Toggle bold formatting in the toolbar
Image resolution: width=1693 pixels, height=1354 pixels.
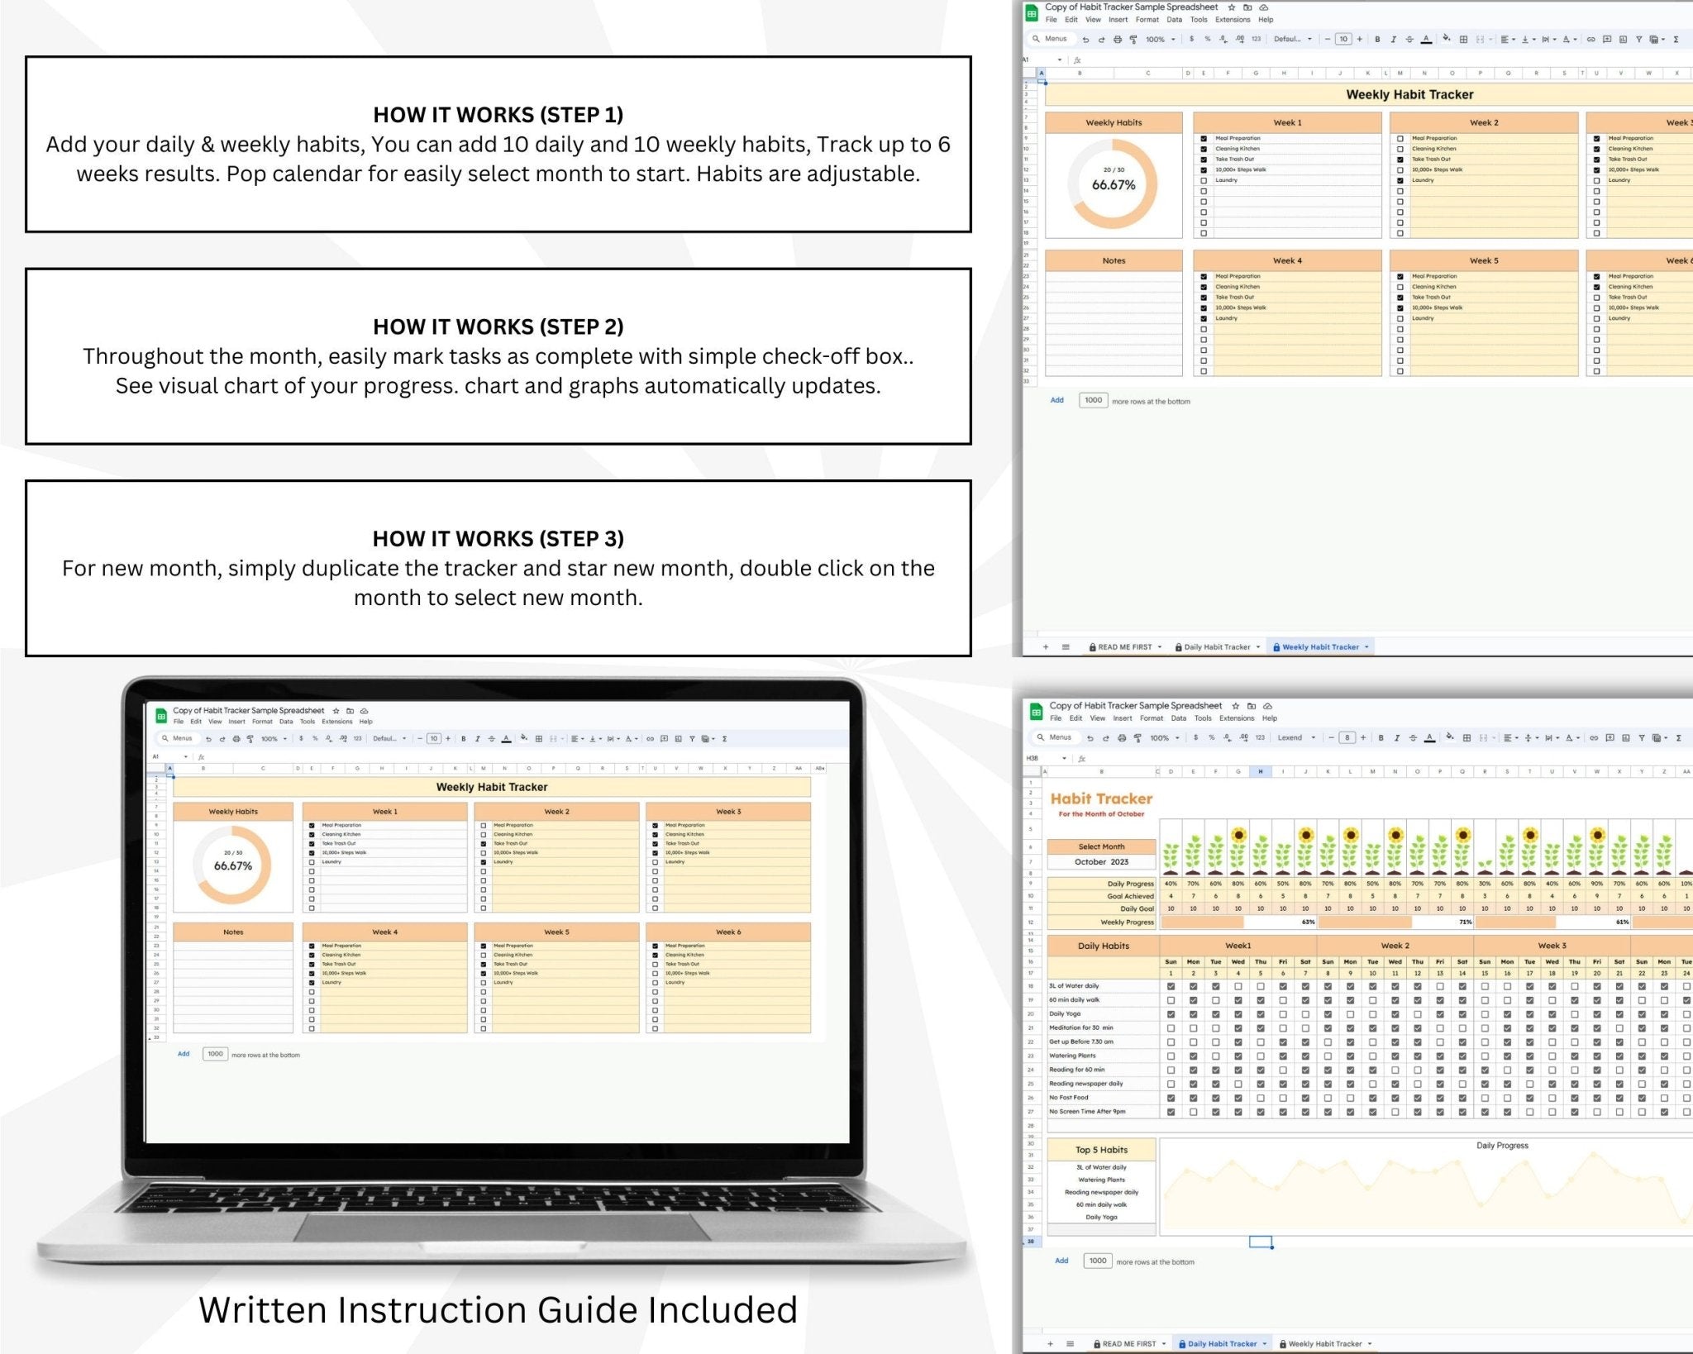coord(1377,39)
